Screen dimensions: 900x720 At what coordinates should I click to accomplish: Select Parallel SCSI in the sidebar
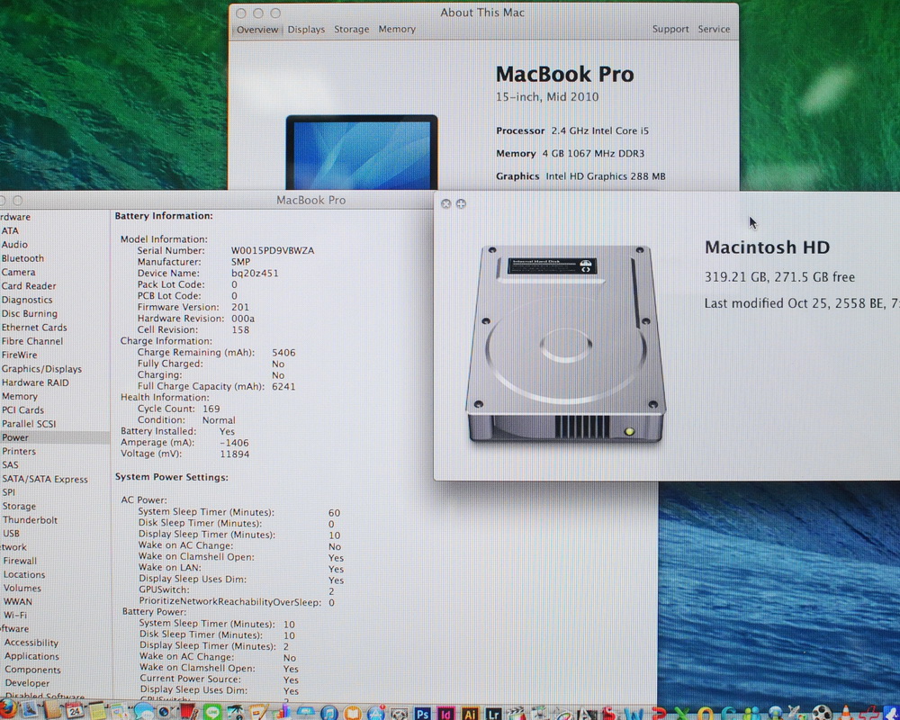click(x=29, y=424)
